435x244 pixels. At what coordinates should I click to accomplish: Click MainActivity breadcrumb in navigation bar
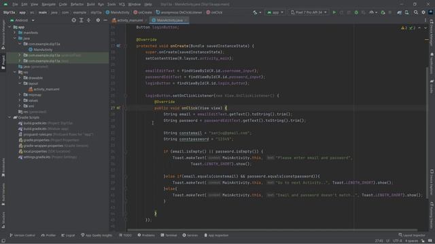[118, 12]
